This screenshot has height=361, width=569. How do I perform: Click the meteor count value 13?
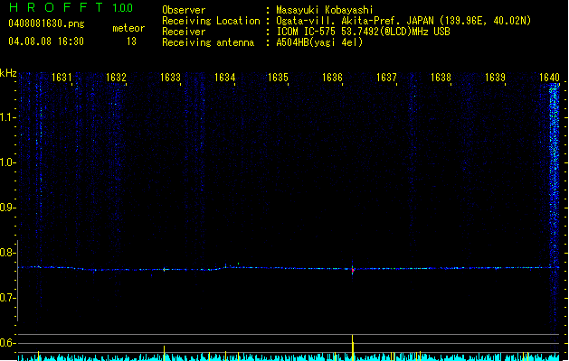point(131,42)
